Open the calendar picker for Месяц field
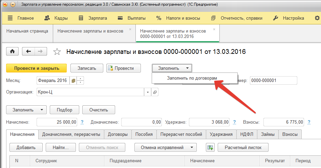The width and height of the screenshot is (321, 168). click(73, 81)
